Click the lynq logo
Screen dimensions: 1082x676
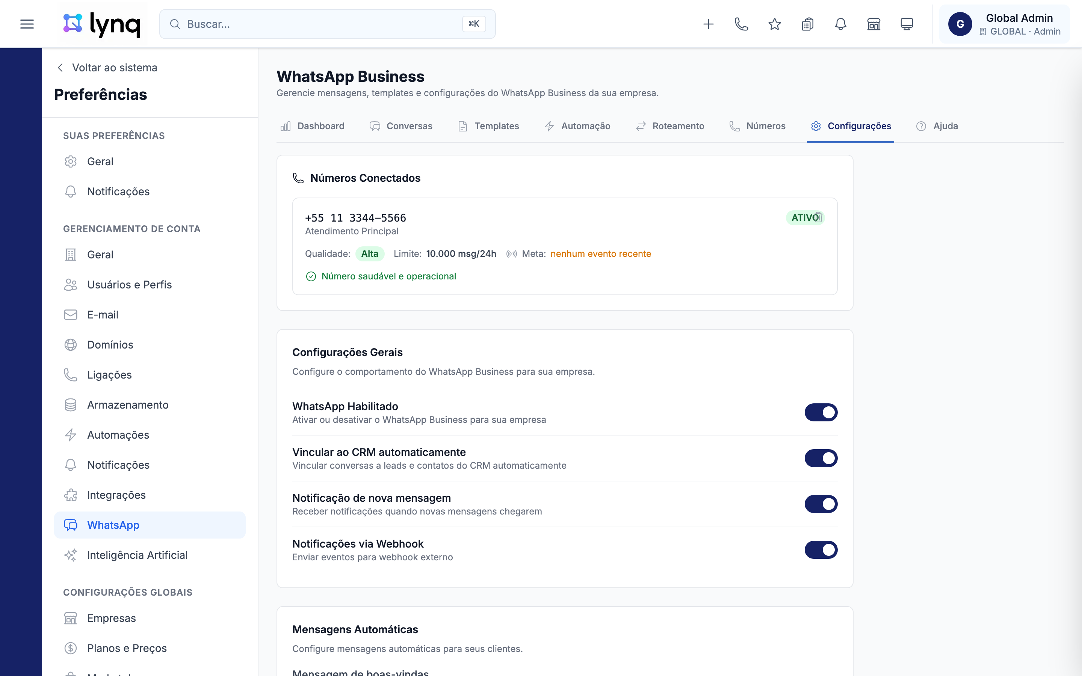pos(102,24)
